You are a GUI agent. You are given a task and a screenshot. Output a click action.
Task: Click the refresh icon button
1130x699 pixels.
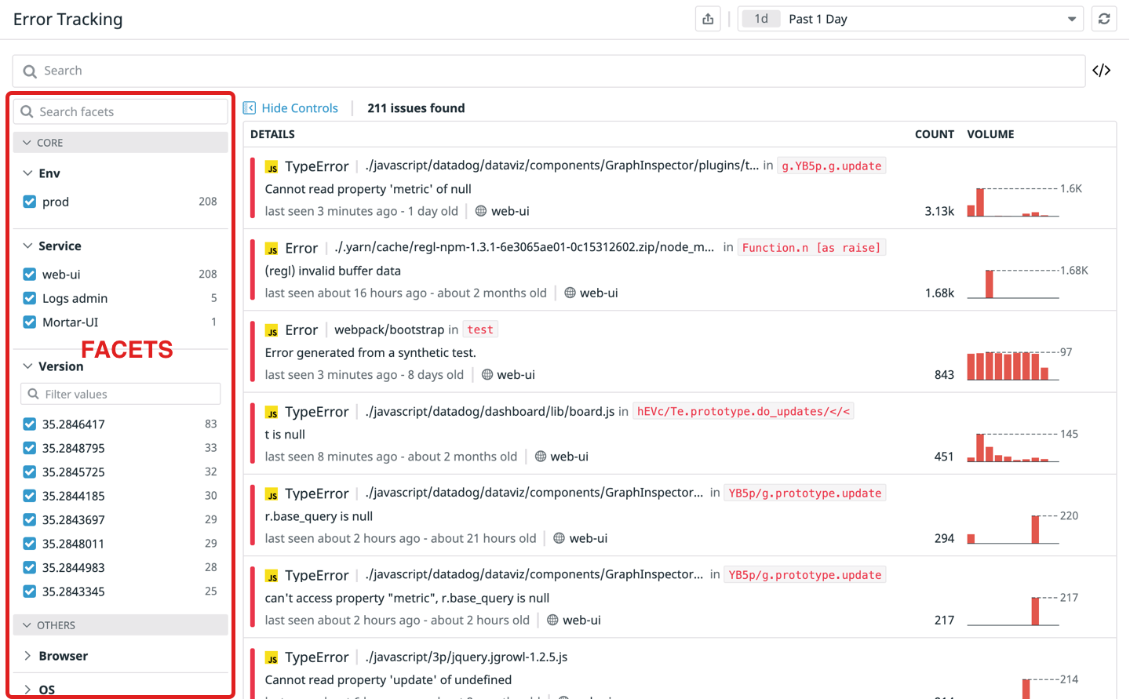click(1104, 19)
